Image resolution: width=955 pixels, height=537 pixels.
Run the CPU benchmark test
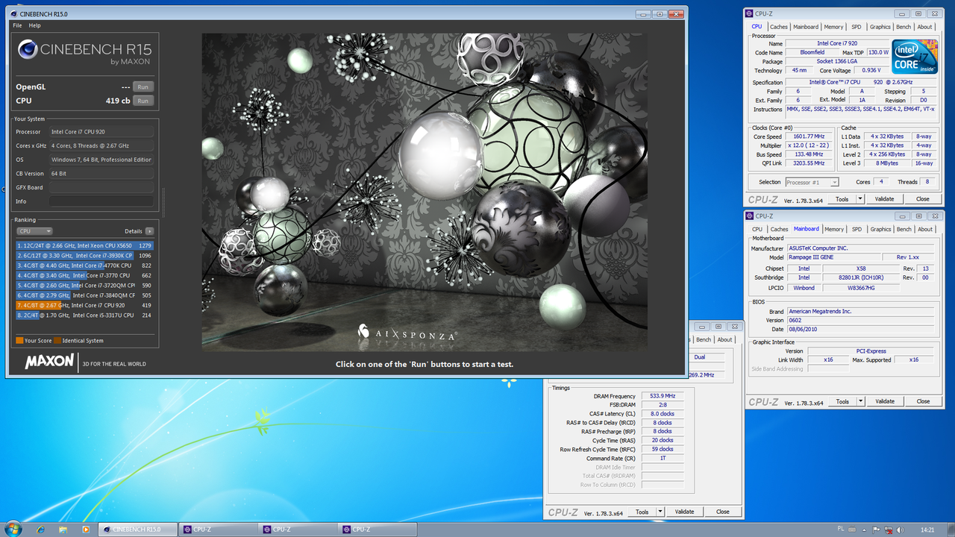pyautogui.click(x=143, y=101)
